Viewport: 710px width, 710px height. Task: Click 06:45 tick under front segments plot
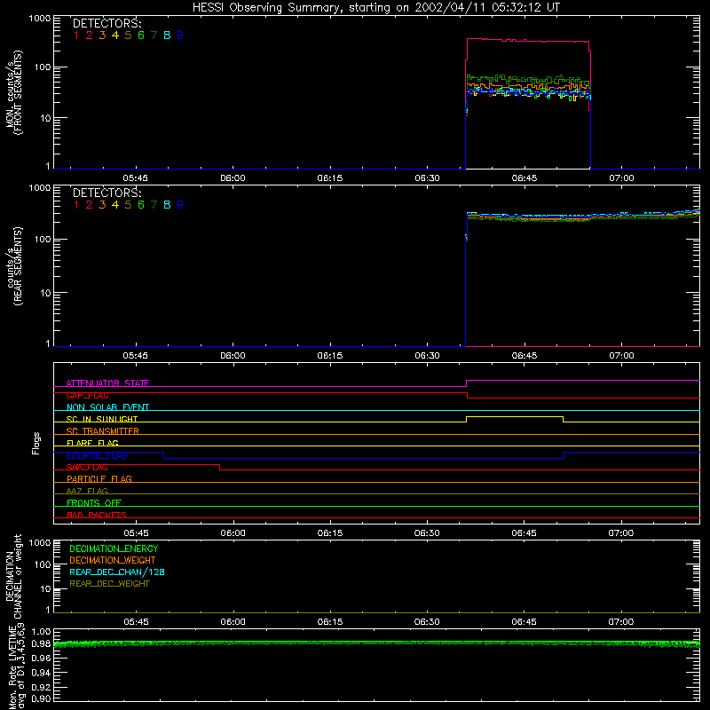(x=525, y=178)
